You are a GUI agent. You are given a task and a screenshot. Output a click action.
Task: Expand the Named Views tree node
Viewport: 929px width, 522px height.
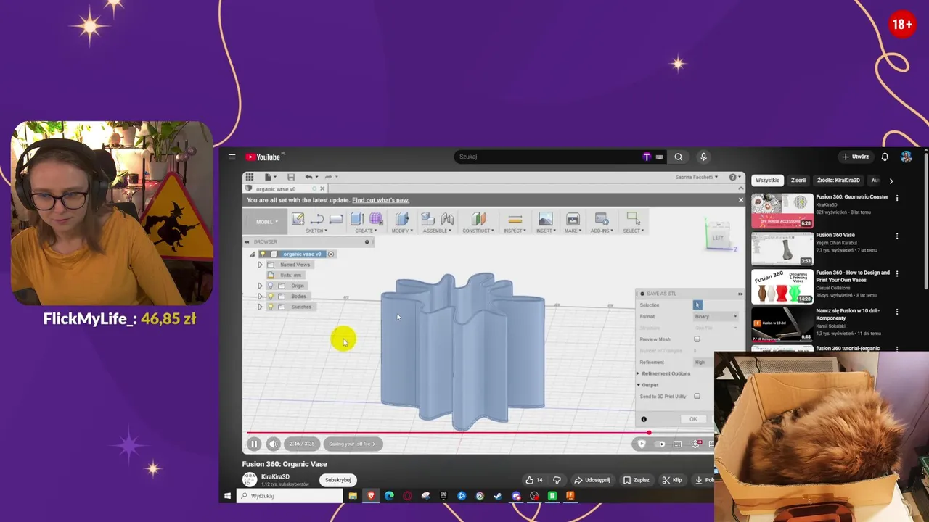pos(260,265)
